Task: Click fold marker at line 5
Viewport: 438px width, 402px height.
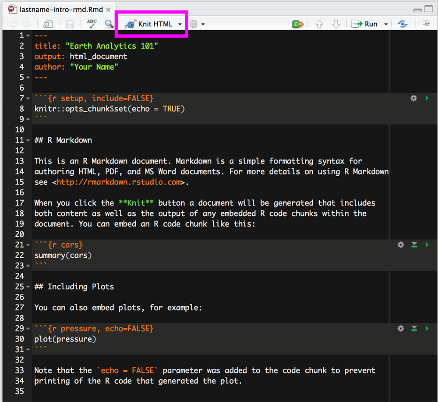Action: click(x=28, y=77)
